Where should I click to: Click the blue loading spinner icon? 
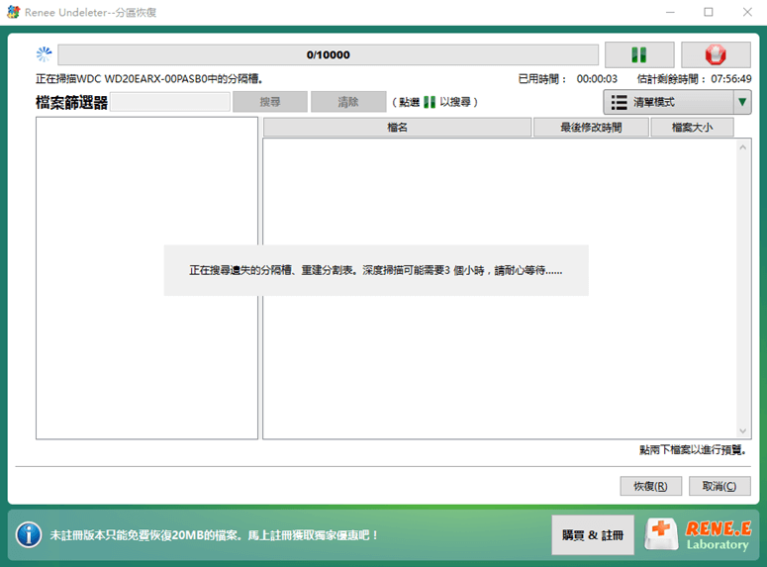tap(44, 54)
